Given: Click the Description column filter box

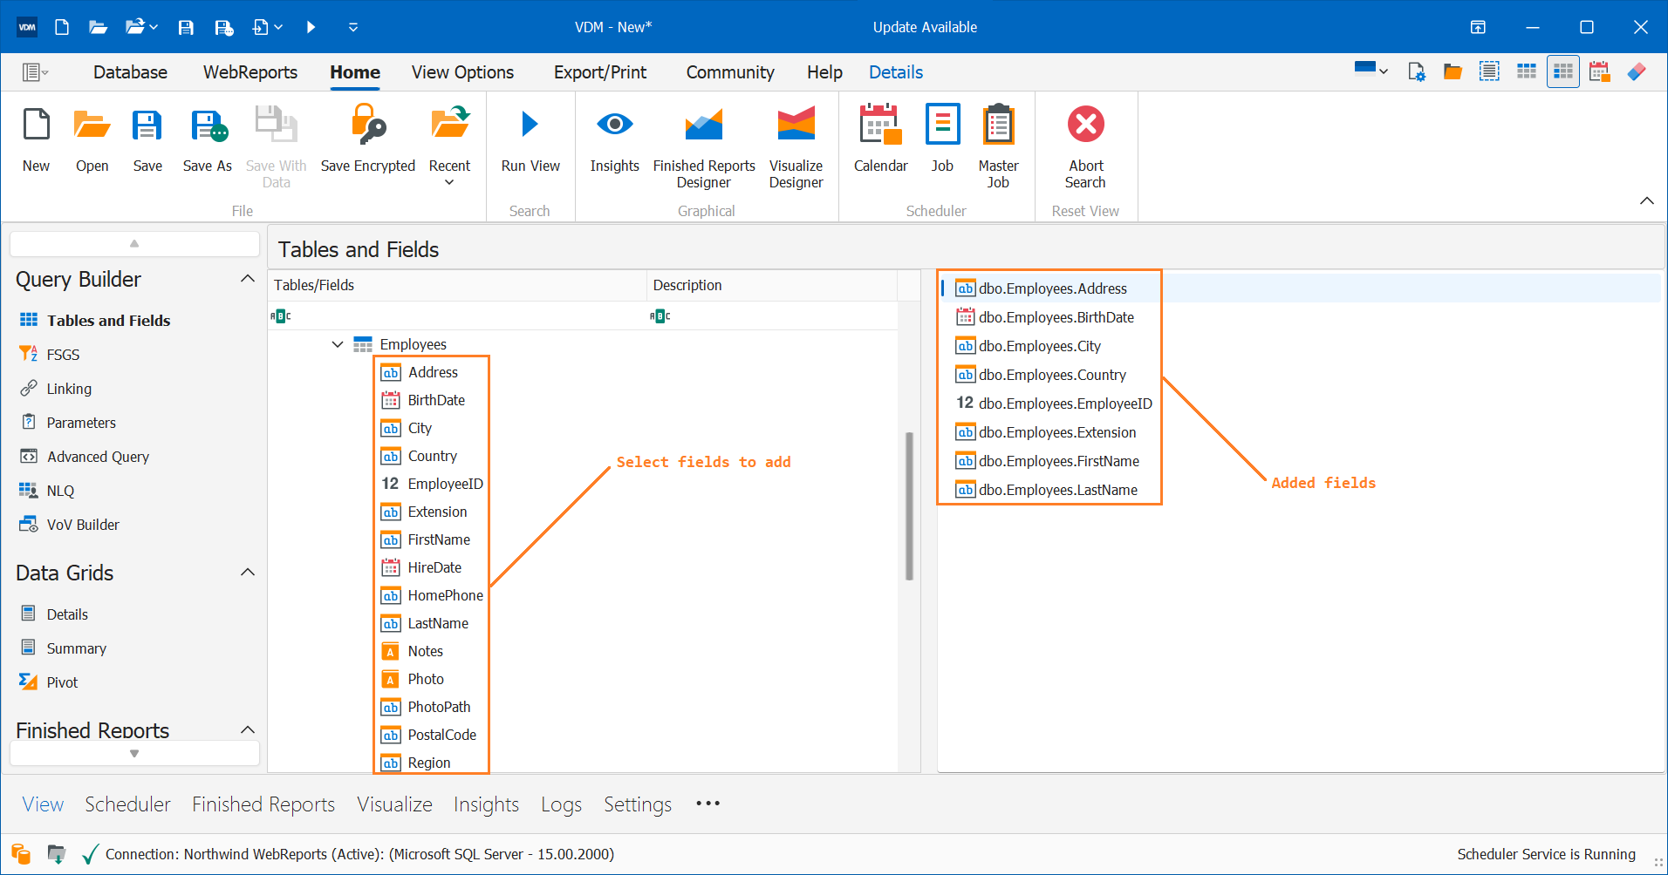Looking at the screenshot, I should tap(772, 315).
